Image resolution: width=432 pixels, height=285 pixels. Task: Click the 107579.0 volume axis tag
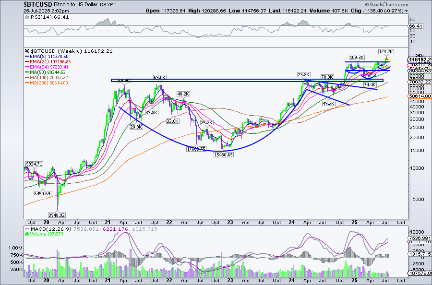[x=419, y=273]
